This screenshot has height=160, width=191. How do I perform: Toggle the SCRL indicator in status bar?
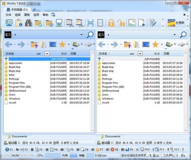[x=24, y=156]
